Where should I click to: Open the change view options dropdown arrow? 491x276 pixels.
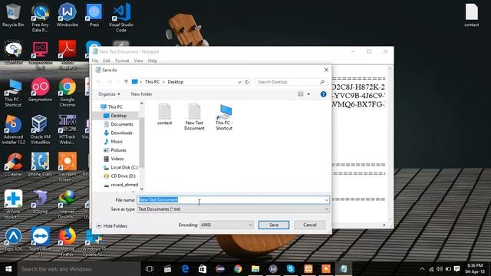308,94
